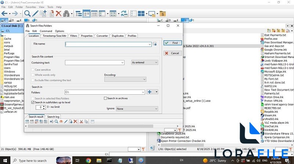The height and width of the screenshot is (164, 294).
Task: Increase the subfolder level spinner
Action: point(44,106)
